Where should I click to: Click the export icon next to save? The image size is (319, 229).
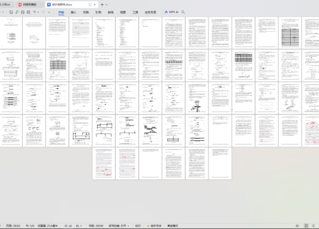17,12
